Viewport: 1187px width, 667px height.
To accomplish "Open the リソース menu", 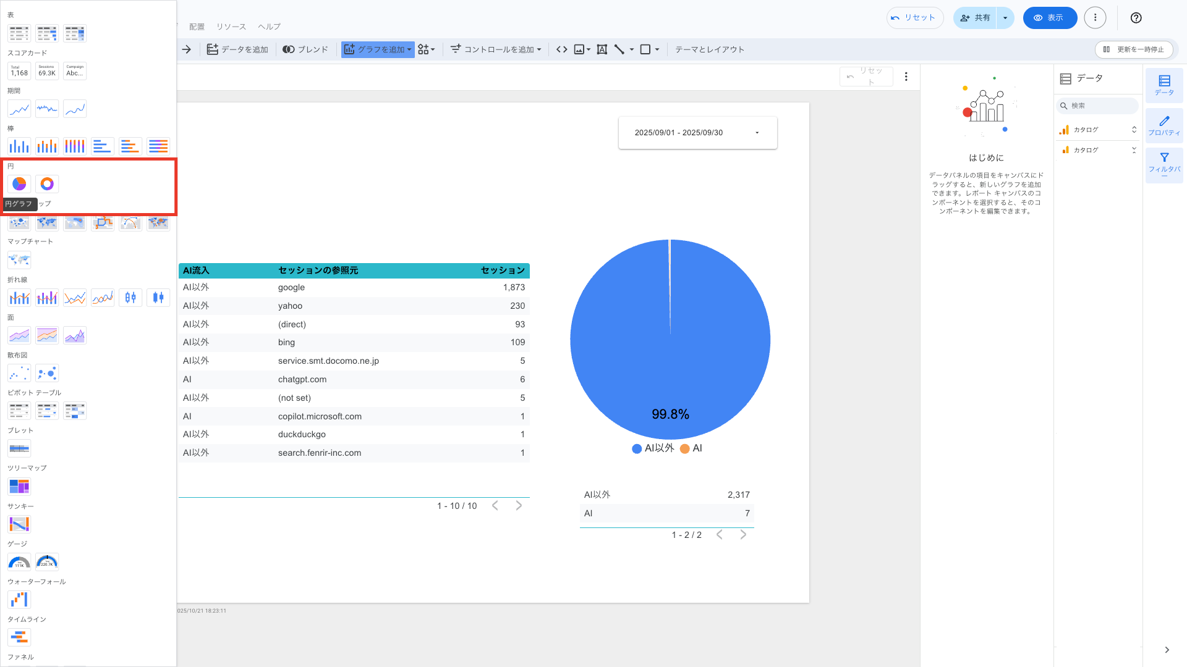I will 231,27.
